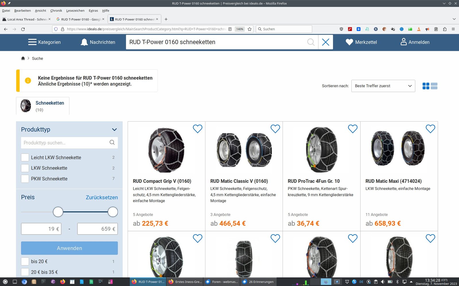Click the tracking protection shield icon
This screenshot has width=459, height=286.
[x=56, y=29]
